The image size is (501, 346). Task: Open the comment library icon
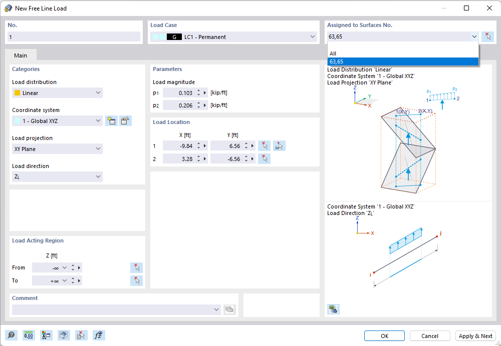(229, 309)
